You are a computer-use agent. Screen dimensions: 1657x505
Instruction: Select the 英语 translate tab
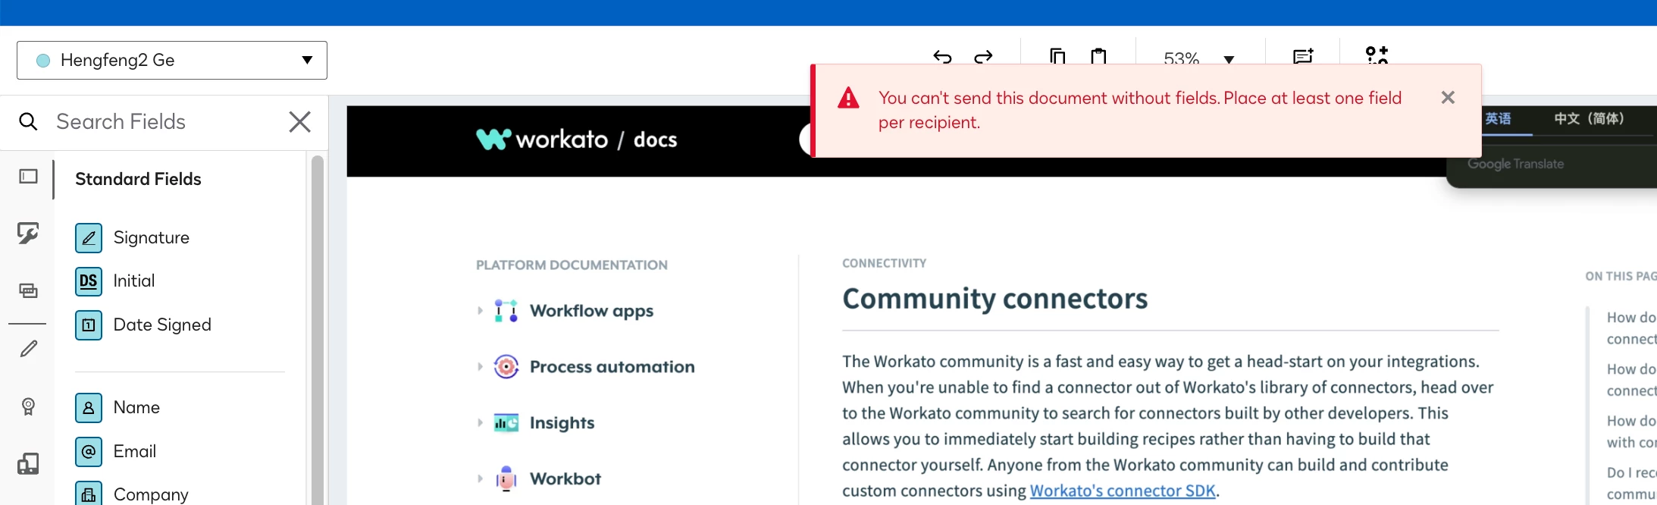(1498, 118)
